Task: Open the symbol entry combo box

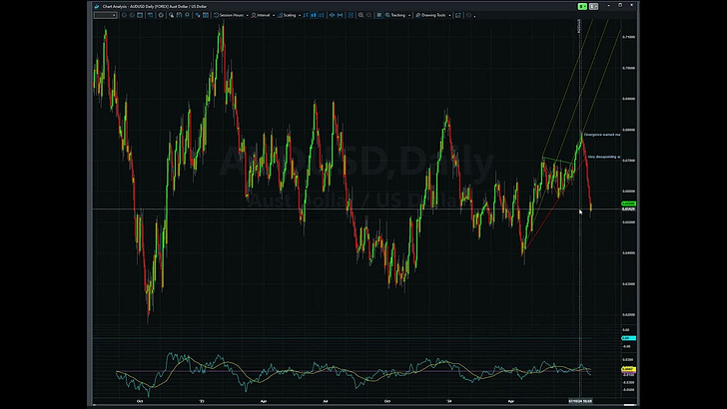Action: [x=106, y=15]
